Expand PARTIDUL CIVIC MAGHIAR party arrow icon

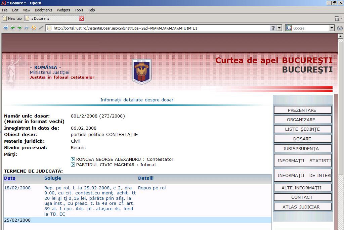click(x=73, y=165)
